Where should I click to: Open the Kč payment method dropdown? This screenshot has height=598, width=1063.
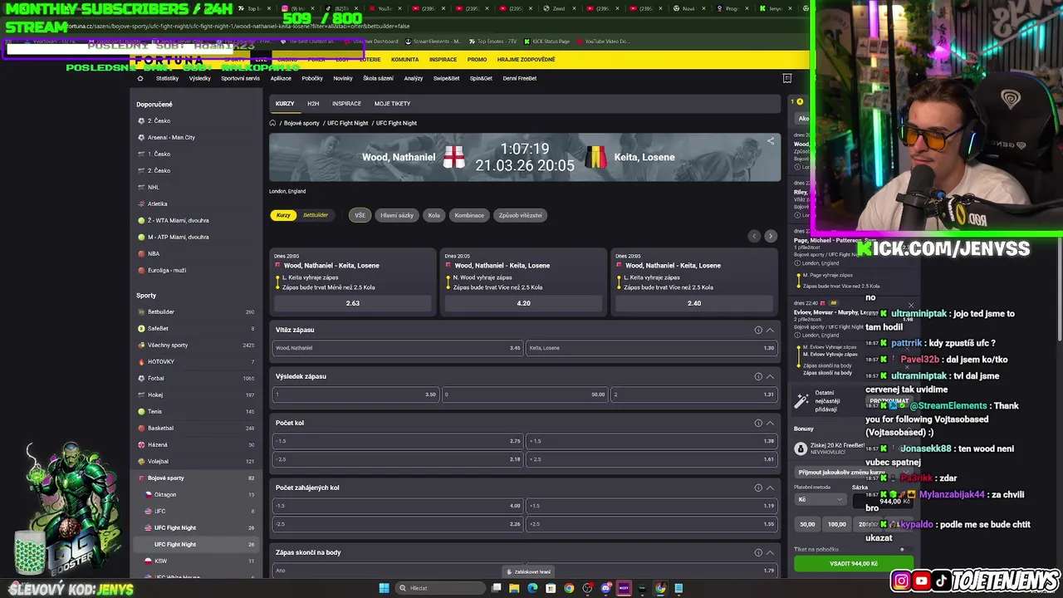point(821,499)
